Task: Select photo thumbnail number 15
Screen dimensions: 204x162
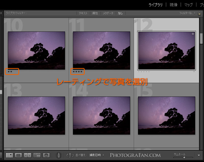Action: [167, 116]
